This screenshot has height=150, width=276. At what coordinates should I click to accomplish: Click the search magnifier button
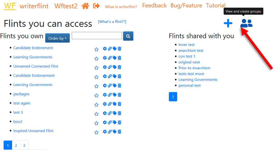(x=128, y=36)
